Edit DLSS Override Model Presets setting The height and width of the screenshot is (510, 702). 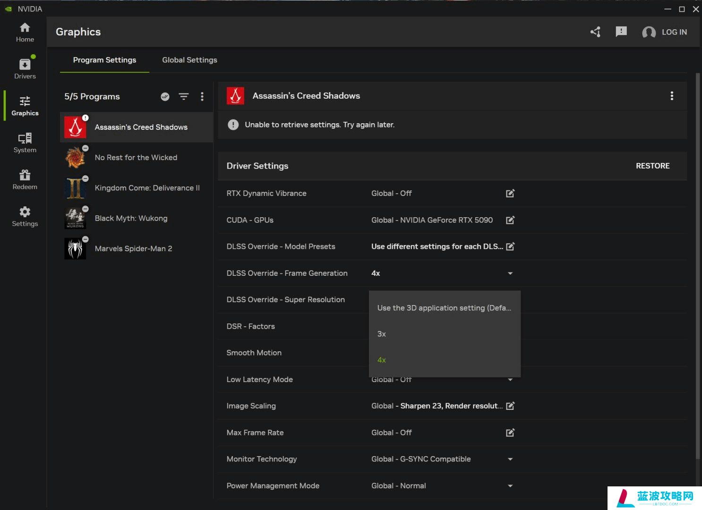[x=510, y=246]
